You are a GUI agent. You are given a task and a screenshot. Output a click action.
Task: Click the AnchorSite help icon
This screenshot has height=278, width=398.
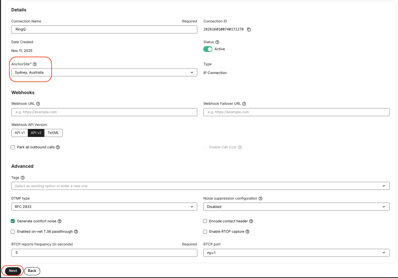click(35, 64)
